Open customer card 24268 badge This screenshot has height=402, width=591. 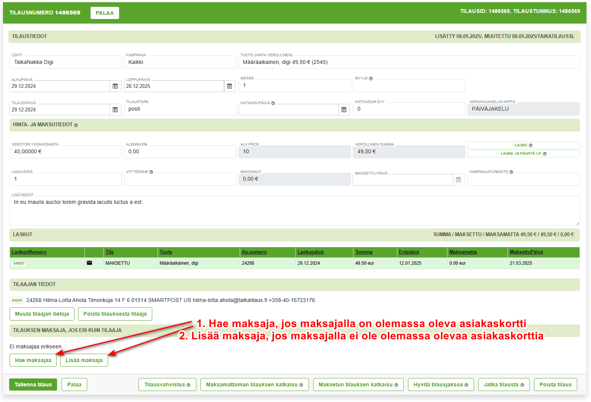click(x=17, y=300)
